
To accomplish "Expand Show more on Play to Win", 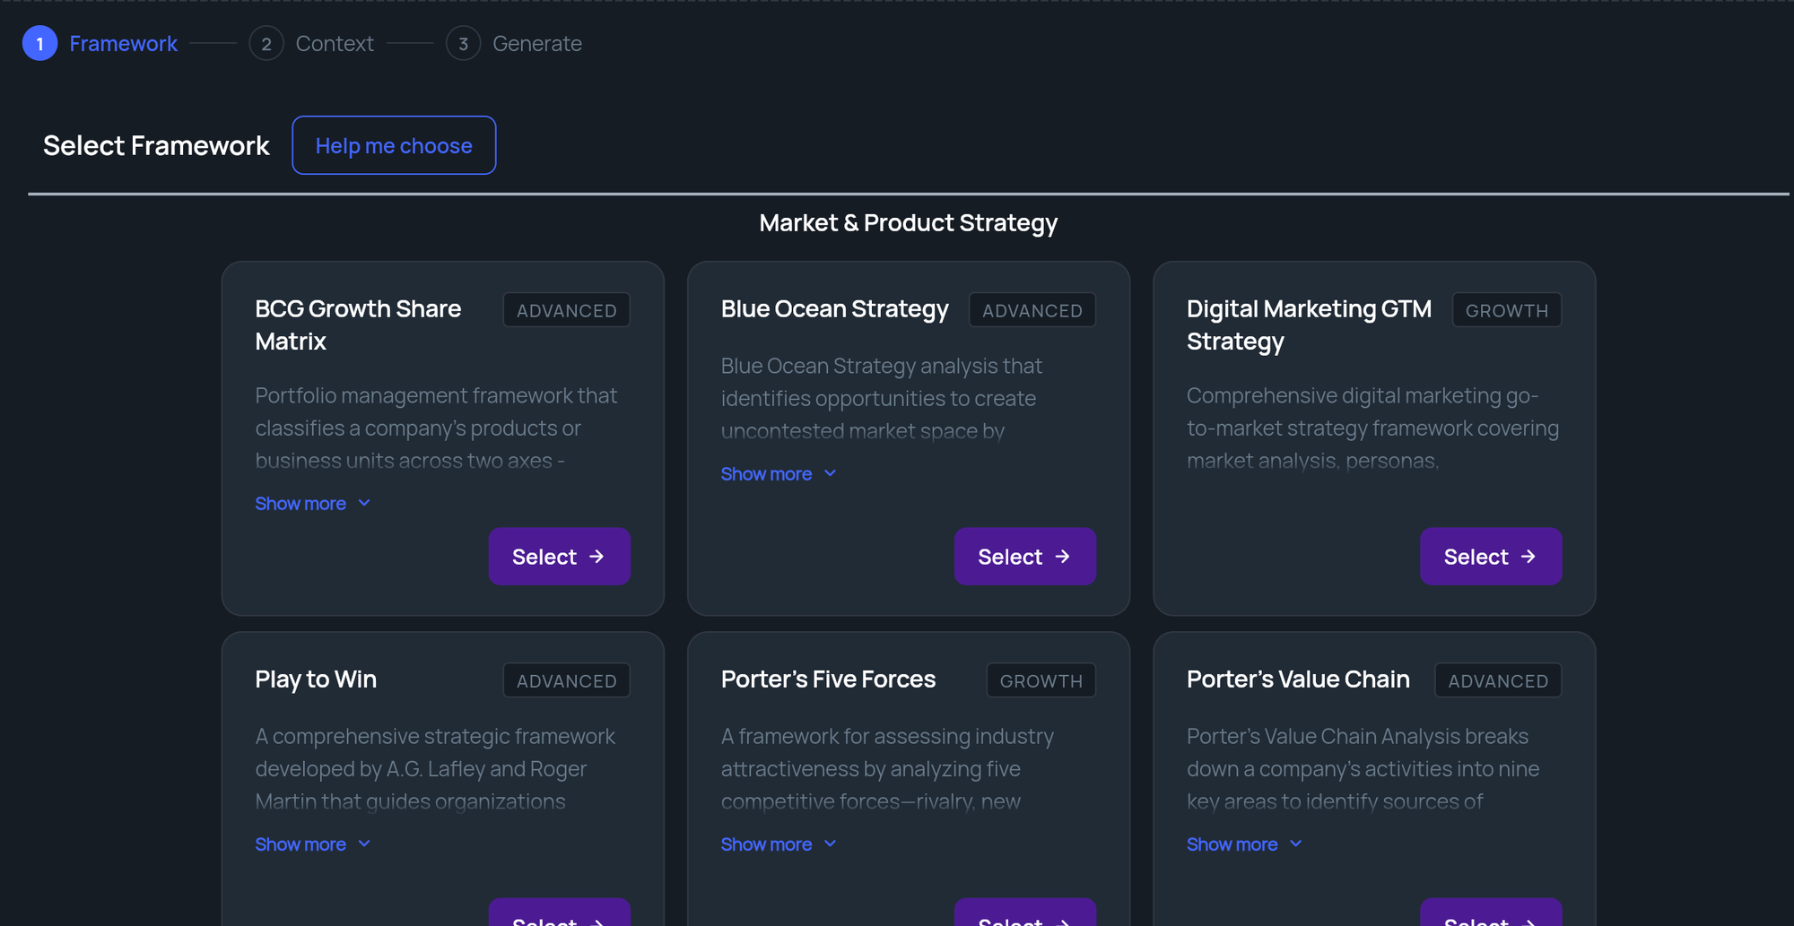I will pos(312,844).
